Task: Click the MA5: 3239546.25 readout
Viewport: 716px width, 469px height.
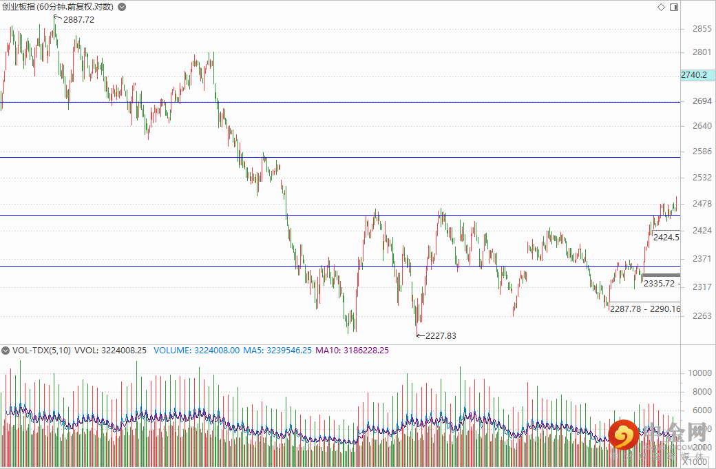Action: pos(277,351)
